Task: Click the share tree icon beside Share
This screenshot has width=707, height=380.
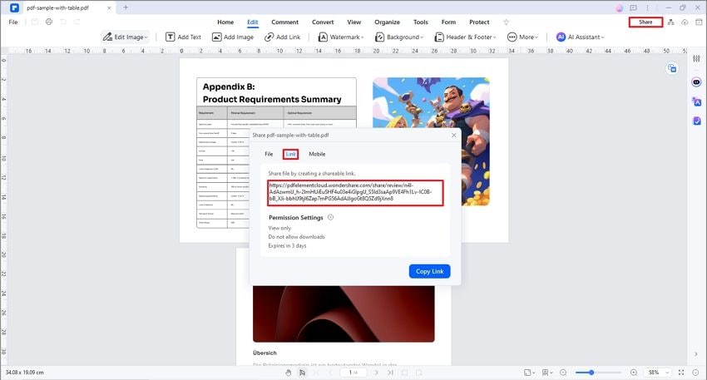Action: 671,22
